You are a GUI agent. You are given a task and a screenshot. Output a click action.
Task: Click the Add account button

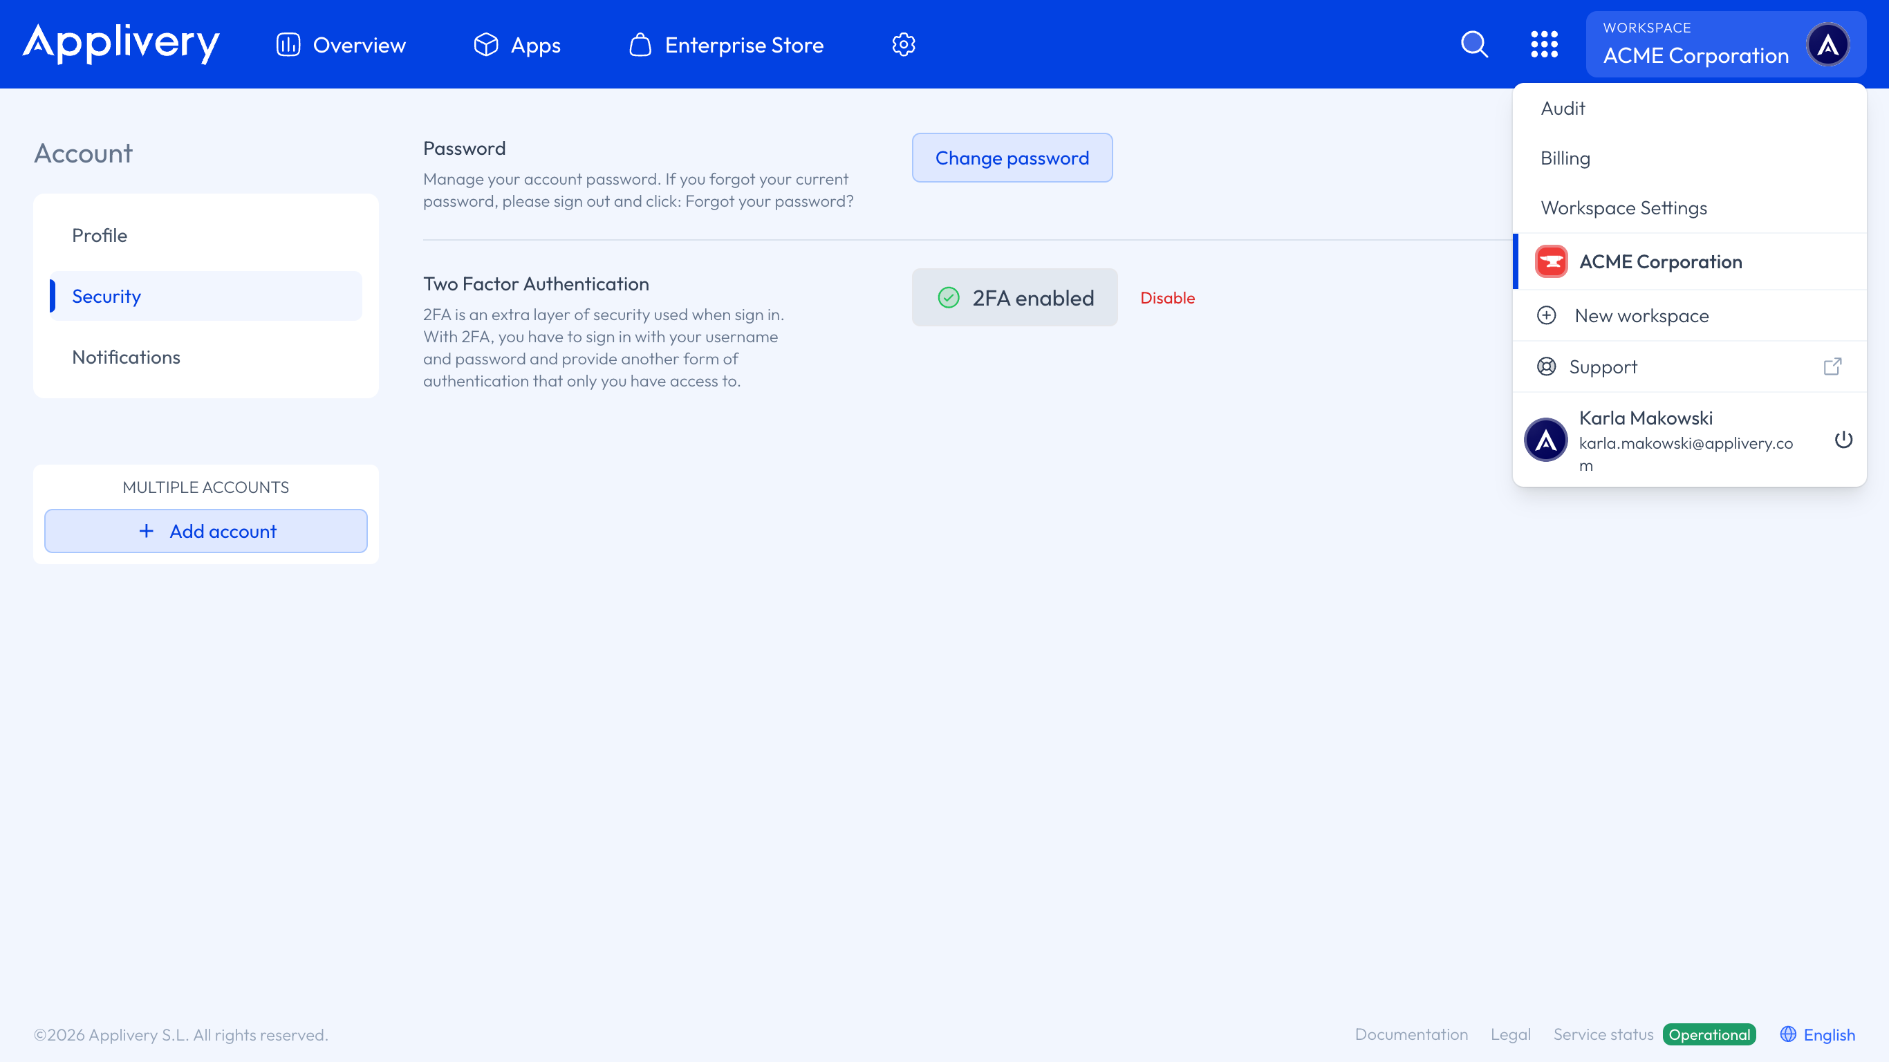(206, 531)
